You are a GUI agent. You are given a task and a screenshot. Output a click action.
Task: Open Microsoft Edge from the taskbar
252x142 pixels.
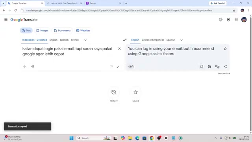(x=137, y=138)
